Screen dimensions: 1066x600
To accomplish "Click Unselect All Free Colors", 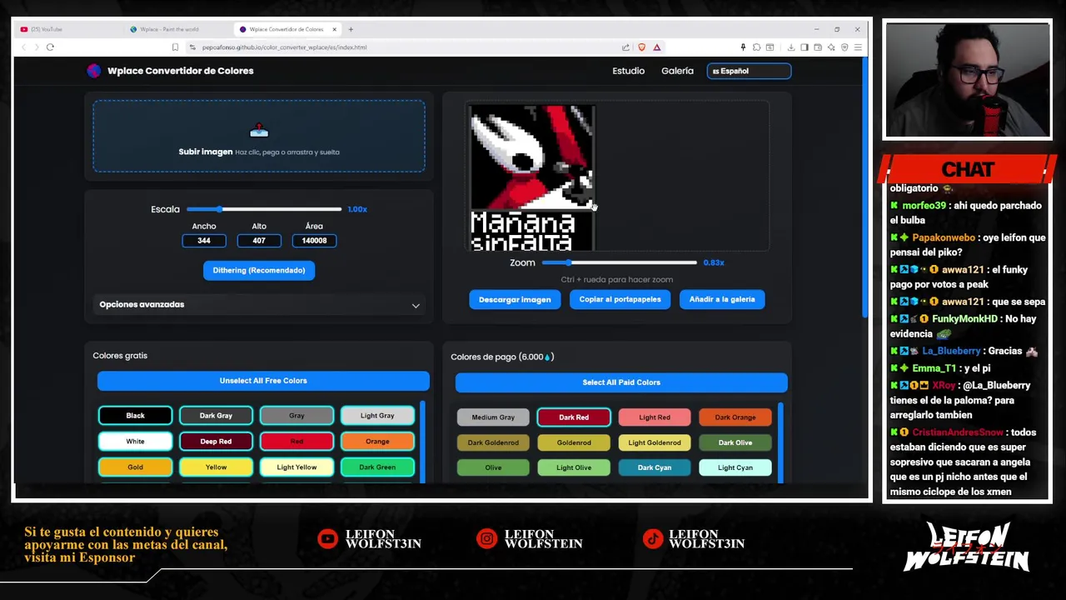I will click(x=263, y=381).
